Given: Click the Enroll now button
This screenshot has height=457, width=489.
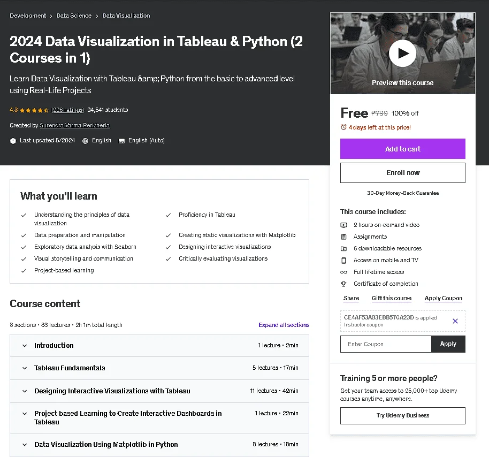Looking at the screenshot, I should (403, 173).
